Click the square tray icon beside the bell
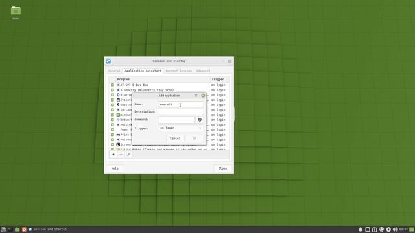The height and width of the screenshot is (233, 415). coord(368,230)
